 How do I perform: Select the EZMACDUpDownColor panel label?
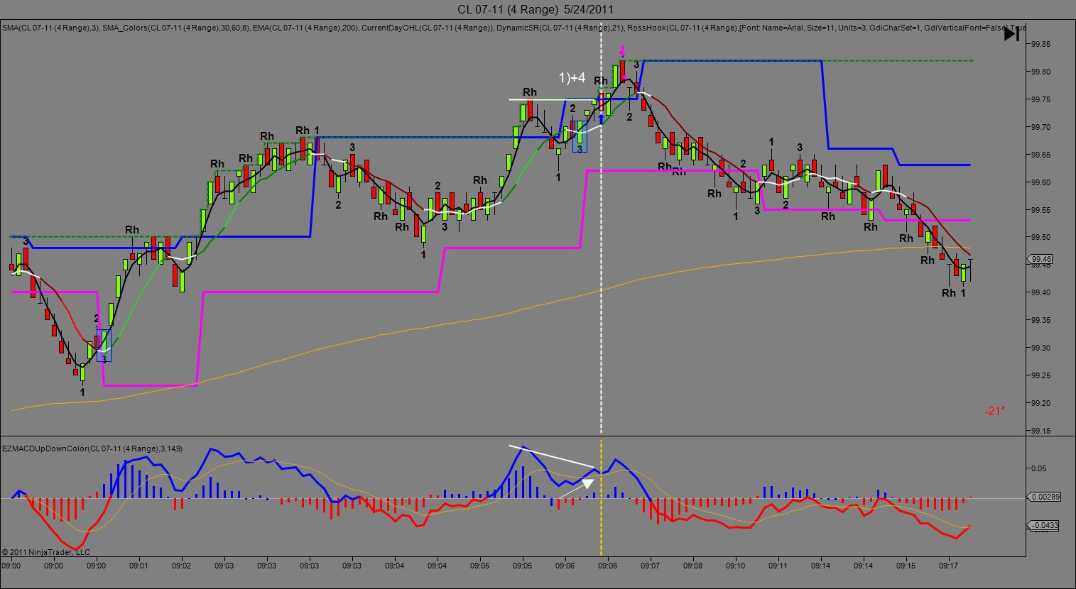click(92, 448)
